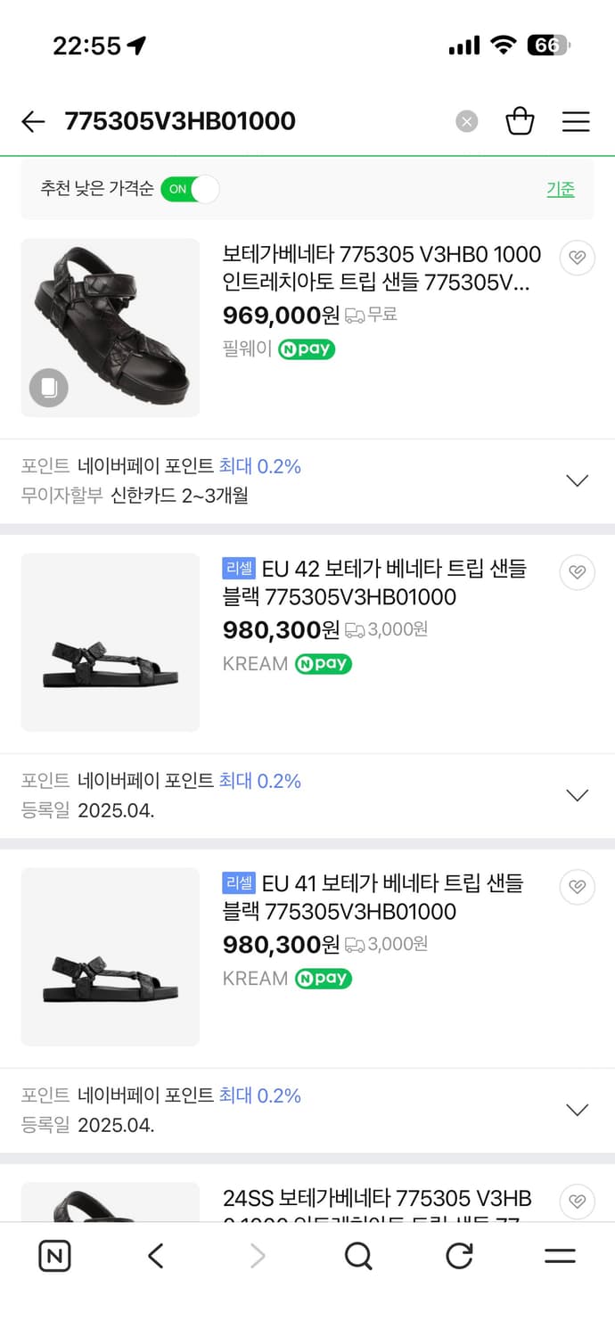Tap the back arrow to return
This screenshot has height=1337, width=615.
33,121
